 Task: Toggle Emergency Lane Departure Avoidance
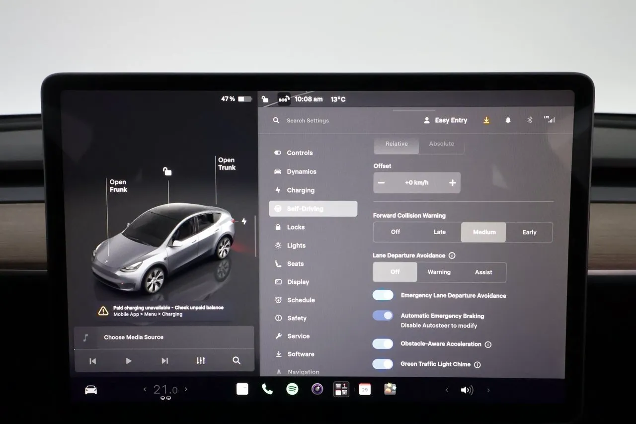coord(383,295)
